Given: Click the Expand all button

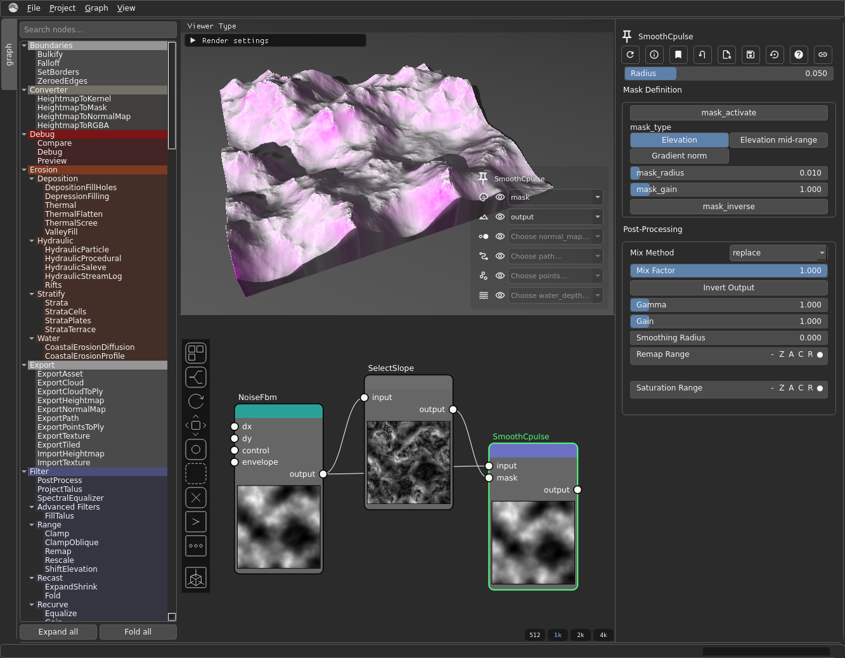Looking at the screenshot, I should (x=58, y=632).
